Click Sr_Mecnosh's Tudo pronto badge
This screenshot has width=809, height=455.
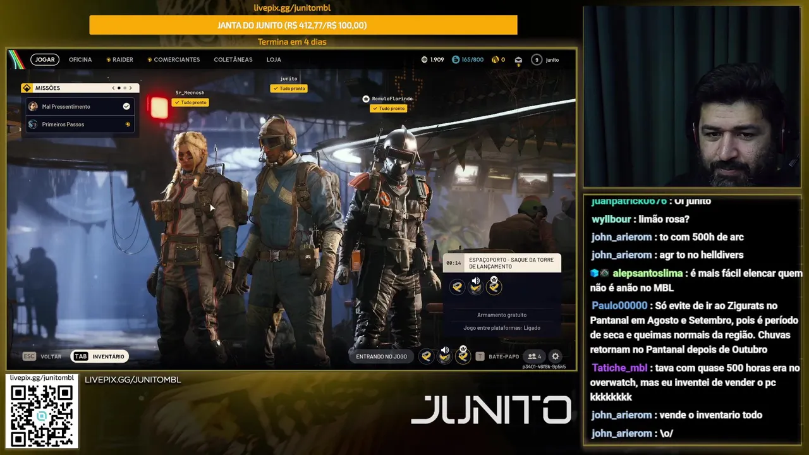pos(190,102)
